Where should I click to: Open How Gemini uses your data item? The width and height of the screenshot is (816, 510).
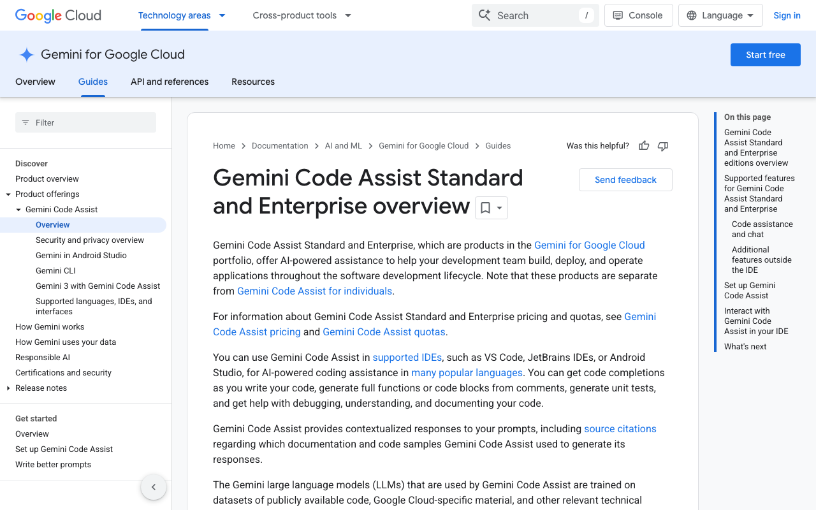(x=66, y=342)
